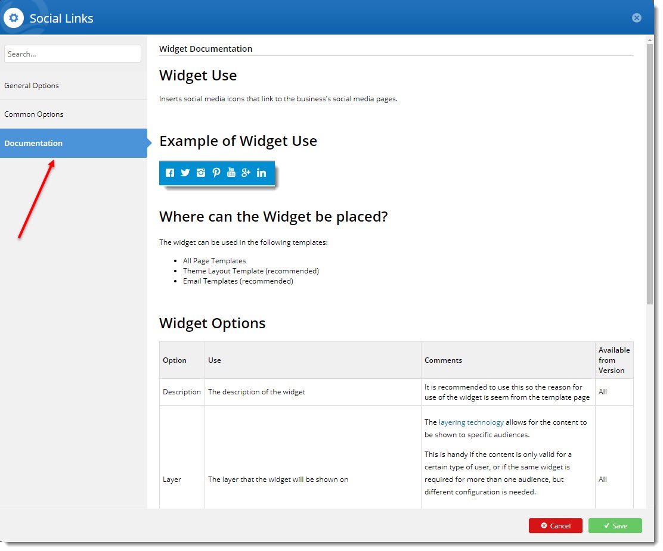Click the Google Plus icon
663x551 pixels.
click(x=246, y=173)
